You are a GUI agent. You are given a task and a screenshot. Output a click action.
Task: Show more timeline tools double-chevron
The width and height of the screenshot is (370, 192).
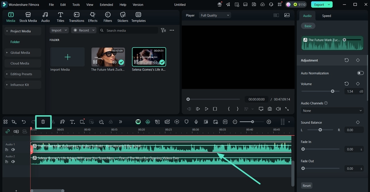[x=120, y=122]
